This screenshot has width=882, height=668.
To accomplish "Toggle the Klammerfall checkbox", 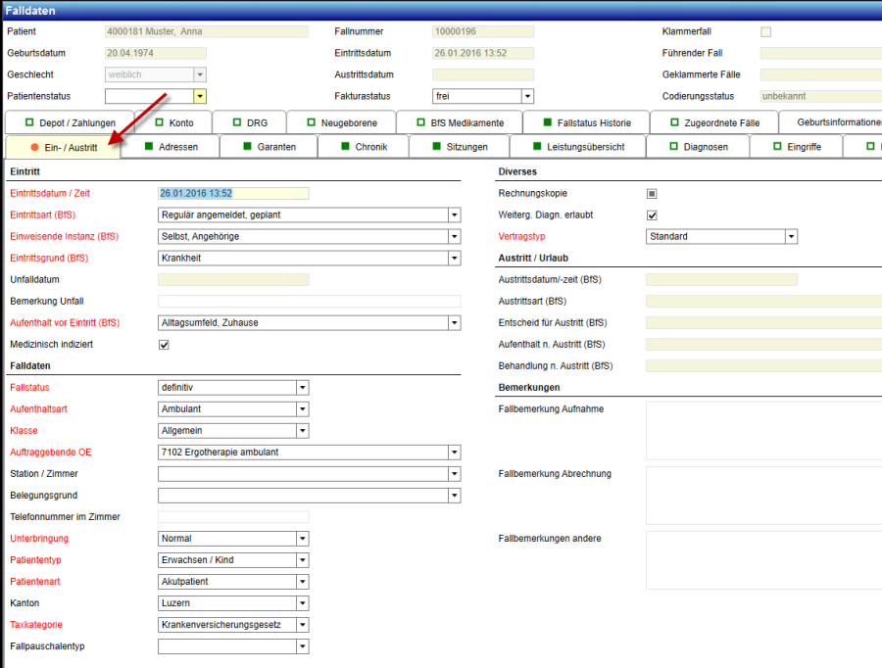I will 766,32.
